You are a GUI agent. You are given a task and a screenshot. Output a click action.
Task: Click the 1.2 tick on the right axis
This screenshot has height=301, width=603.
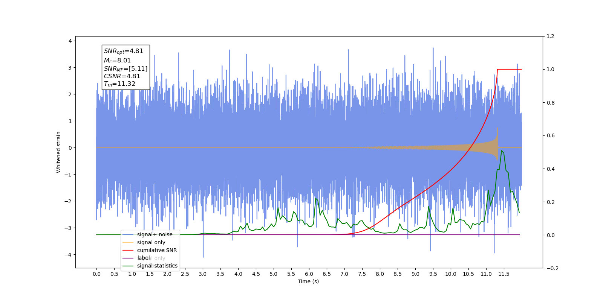point(551,36)
